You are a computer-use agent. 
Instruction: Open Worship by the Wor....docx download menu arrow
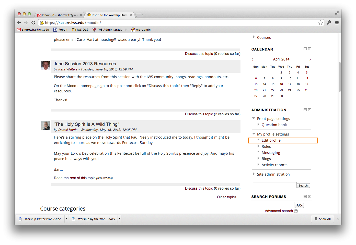[119, 219]
